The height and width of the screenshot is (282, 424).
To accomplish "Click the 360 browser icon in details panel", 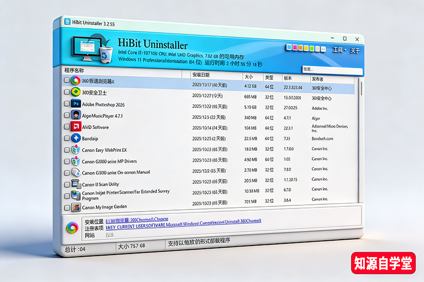I will point(72,228).
